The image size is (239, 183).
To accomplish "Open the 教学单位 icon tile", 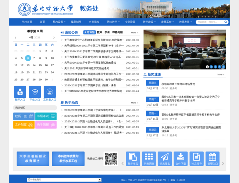I will click(133, 158).
